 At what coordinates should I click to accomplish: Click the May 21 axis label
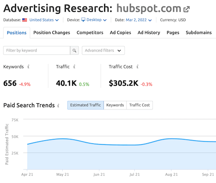tap(63, 174)
